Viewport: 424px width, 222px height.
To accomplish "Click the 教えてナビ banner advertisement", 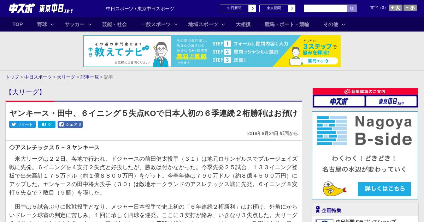I will [x=212, y=51].
